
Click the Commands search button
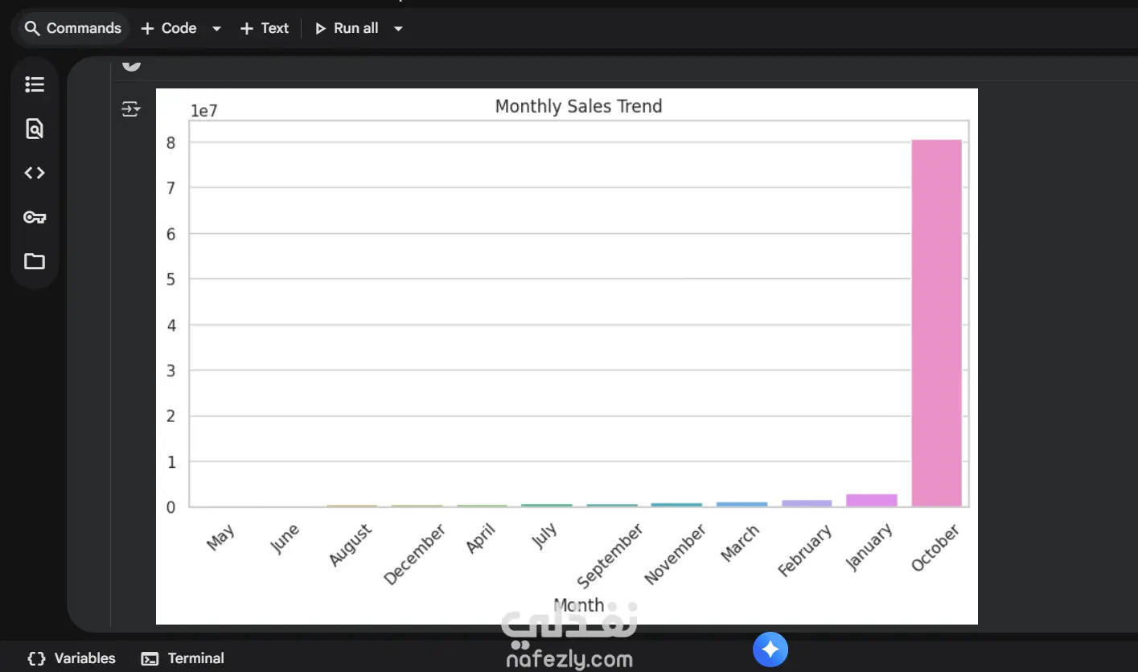pyautogui.click(x=72, y=28)
